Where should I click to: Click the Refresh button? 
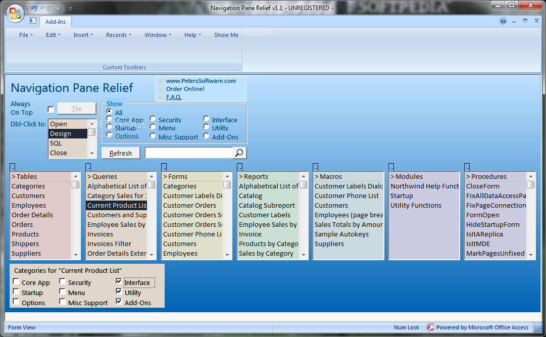tap(121, 153)
